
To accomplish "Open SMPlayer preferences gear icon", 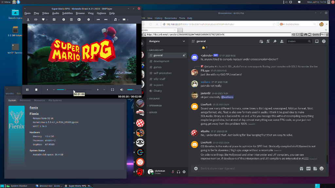I will (x=88, y=20).
